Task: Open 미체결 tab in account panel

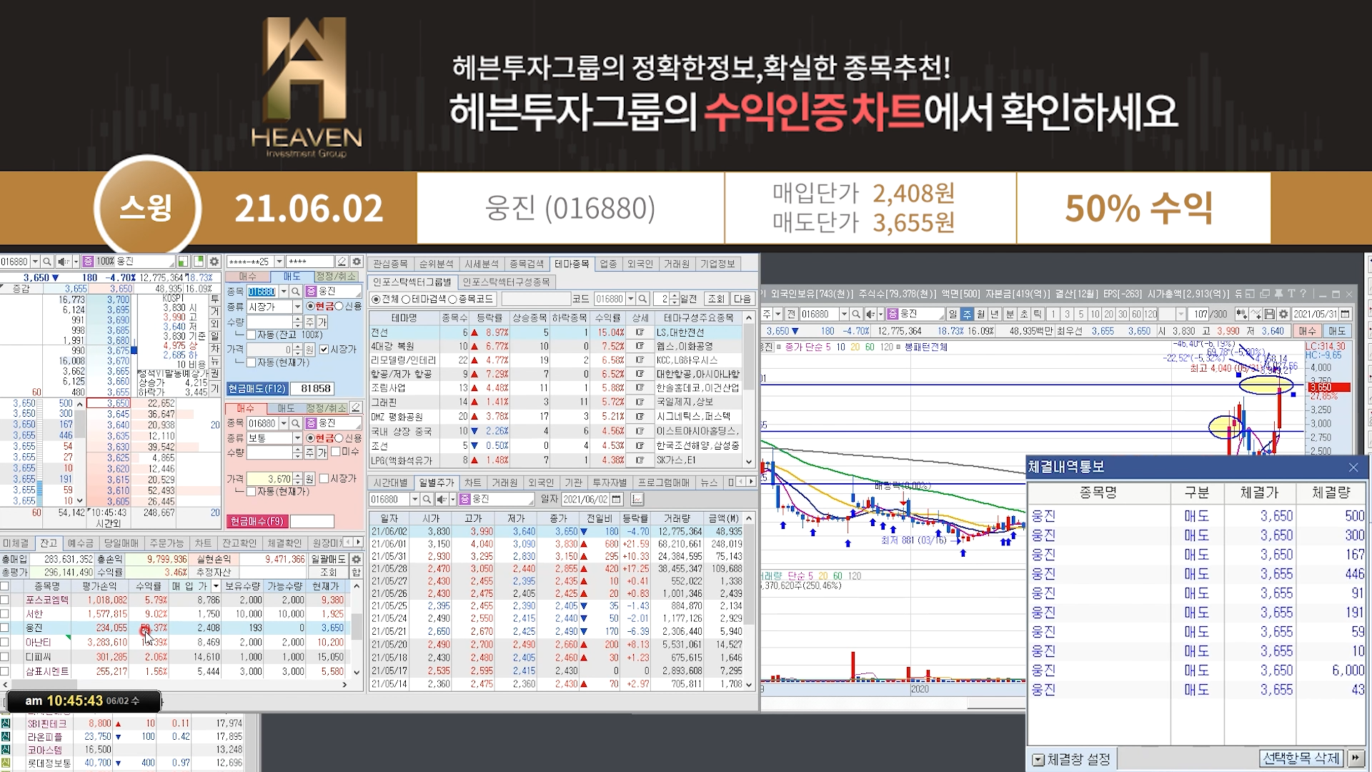Action: (x=16, y=543)
